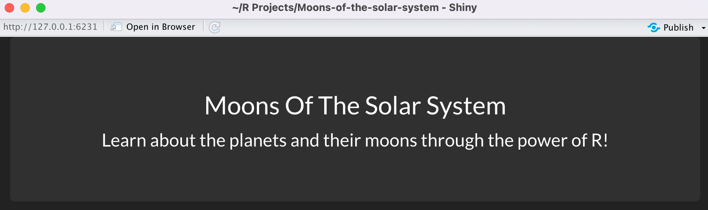Click the blue Publish icon
This screenshot has height=210, width=708.
pos(654,27)
